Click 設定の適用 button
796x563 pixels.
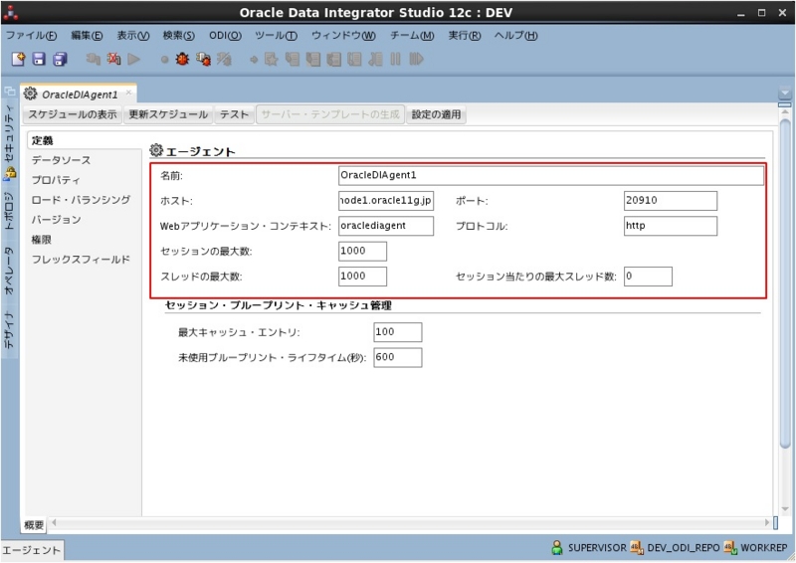point(436,114)
